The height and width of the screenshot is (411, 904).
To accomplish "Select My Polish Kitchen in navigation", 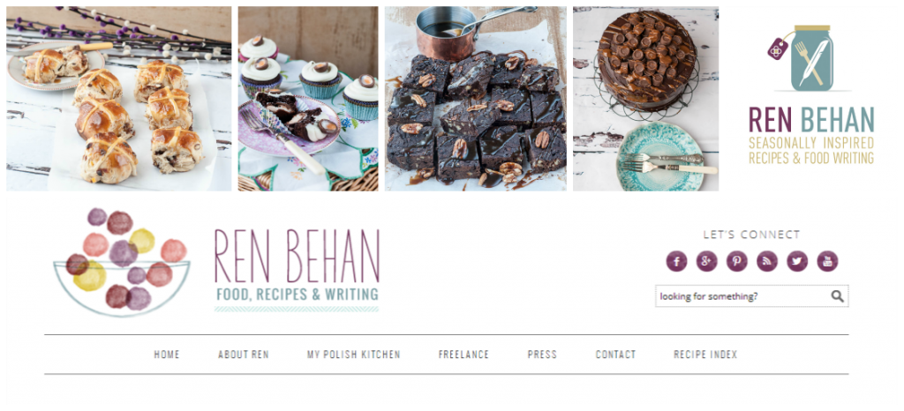I will pyautogui.click(x=353, y=355).
